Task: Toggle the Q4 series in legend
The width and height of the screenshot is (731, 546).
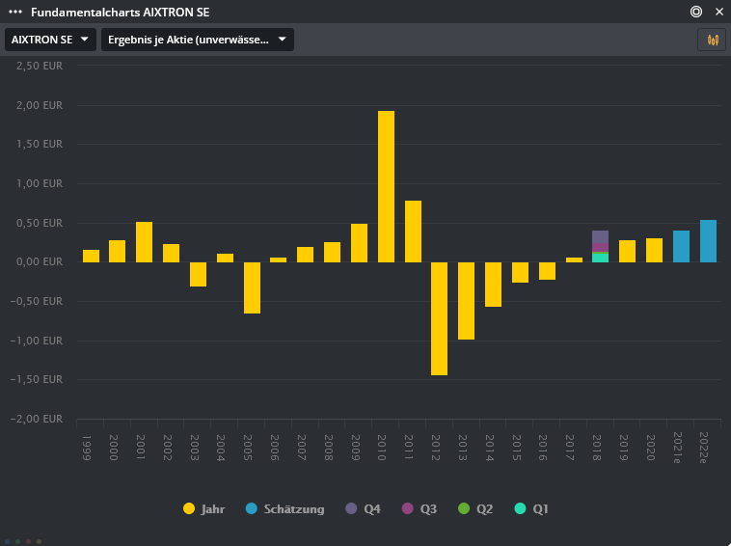Action: tap(364, 508)
